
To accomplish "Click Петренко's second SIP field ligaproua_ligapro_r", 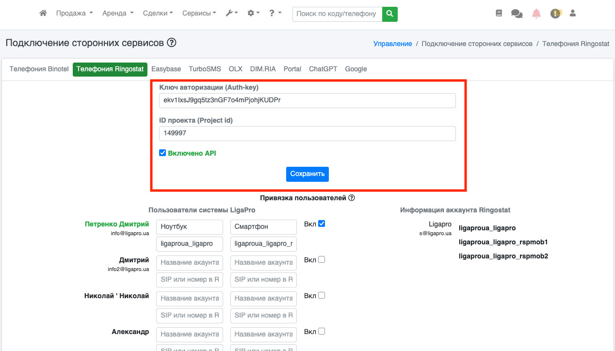I will tap(263, 244).
